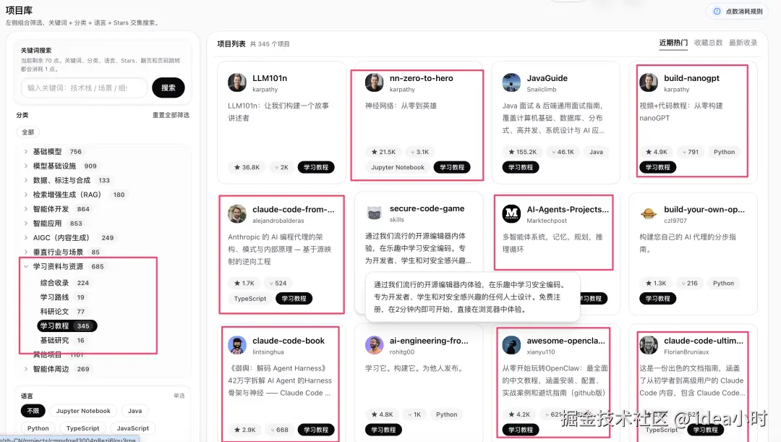
Task: Select the Python language filter chip
Action: coord(38,428)
